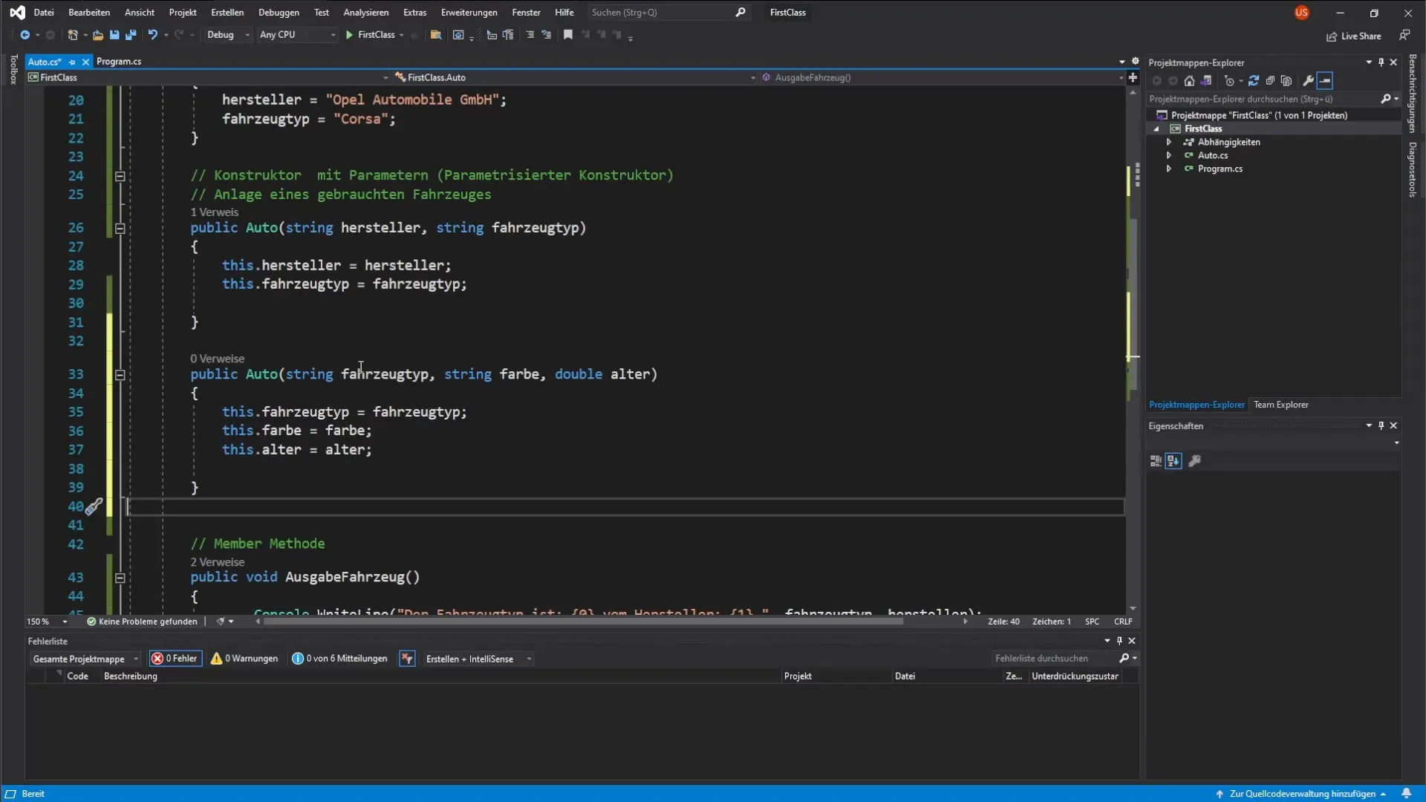Expand Program.cs node in explorer

[x=1169, y=169]
